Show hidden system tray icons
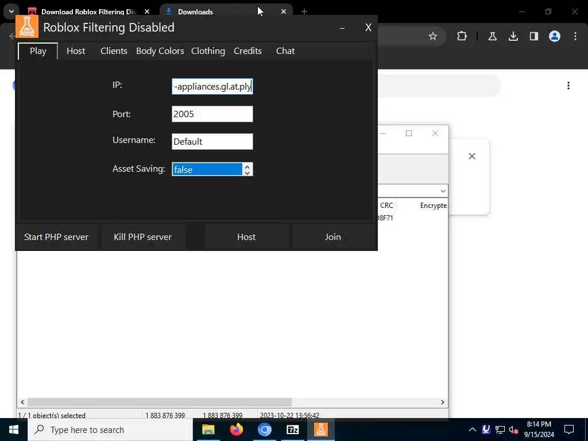Screen dimensions: 588x441 pyautogui.click(x=473, y=430)
